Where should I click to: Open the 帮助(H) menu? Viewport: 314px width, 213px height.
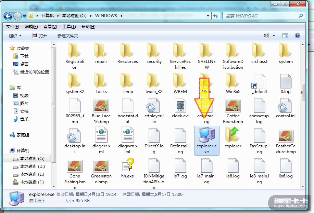88,27
